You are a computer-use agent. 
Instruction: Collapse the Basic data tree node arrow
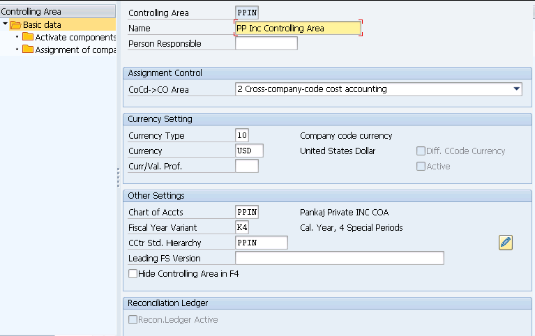pyautogui.click(x=5, y=24)
